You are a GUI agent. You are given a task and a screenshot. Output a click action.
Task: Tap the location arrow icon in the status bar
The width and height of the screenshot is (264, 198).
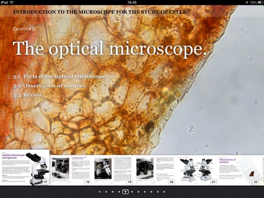[x=247, y=2]
